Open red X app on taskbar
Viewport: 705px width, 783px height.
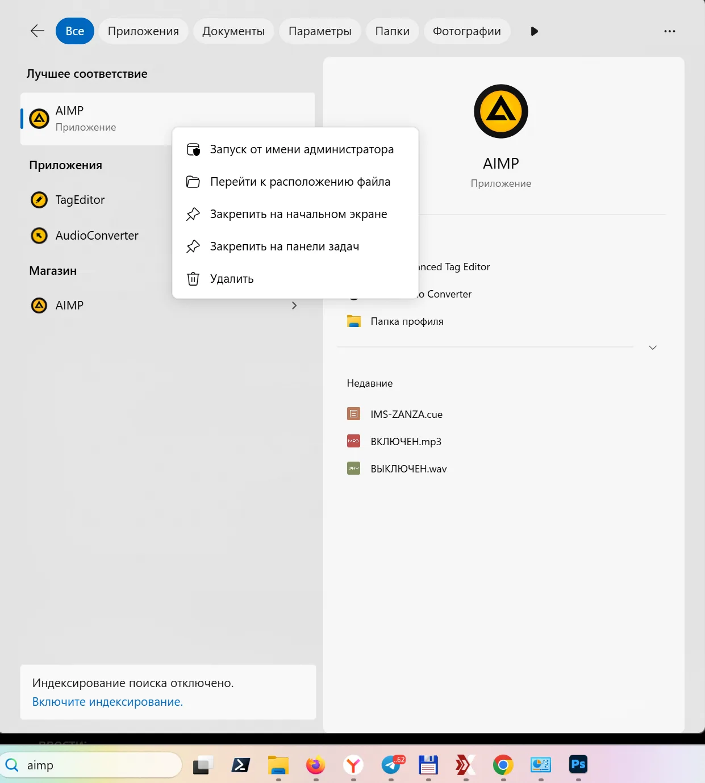click(465, 765)
